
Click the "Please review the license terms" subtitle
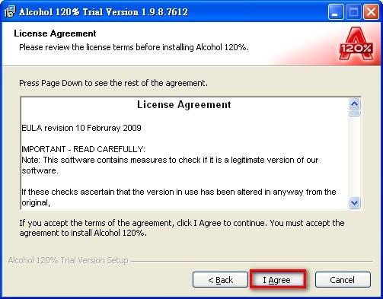point(134,47)
